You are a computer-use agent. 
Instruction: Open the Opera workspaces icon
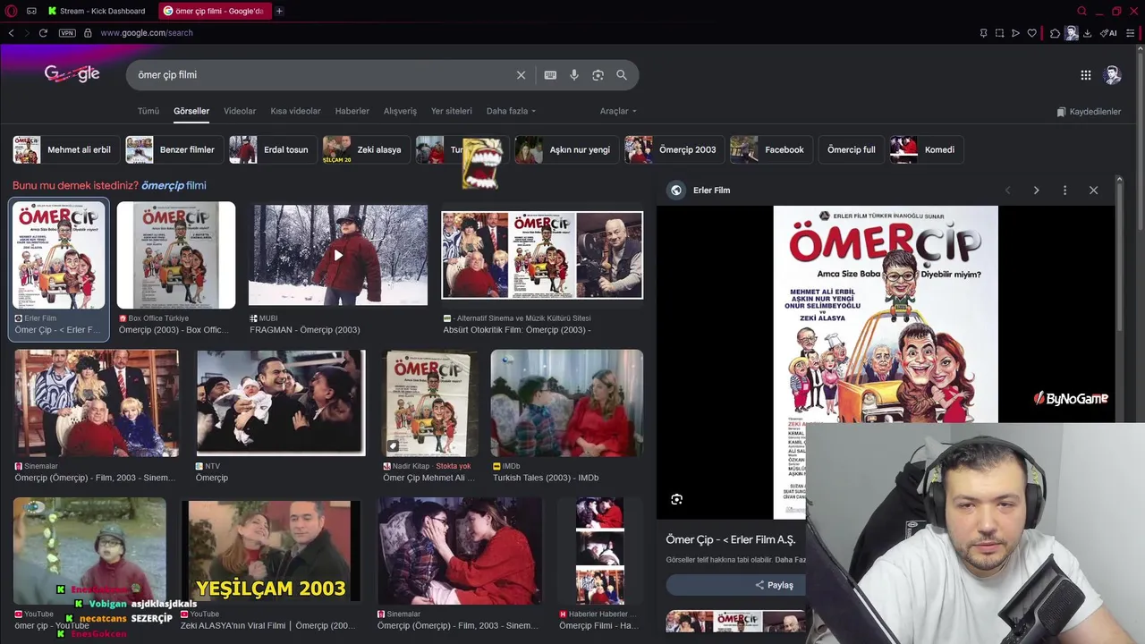tap(31, 11)
